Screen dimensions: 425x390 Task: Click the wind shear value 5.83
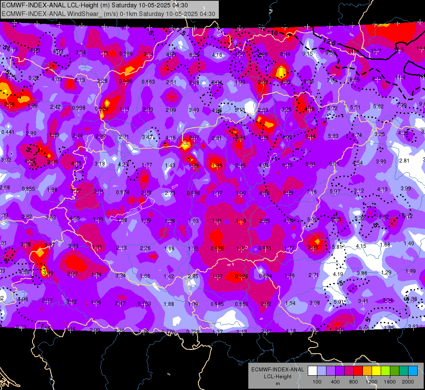coord(333,136)
